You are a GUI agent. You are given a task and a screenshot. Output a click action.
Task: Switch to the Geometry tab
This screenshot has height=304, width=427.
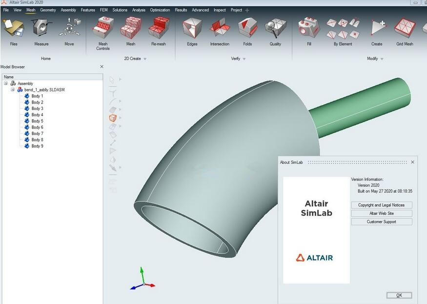(x=48, y=10)
